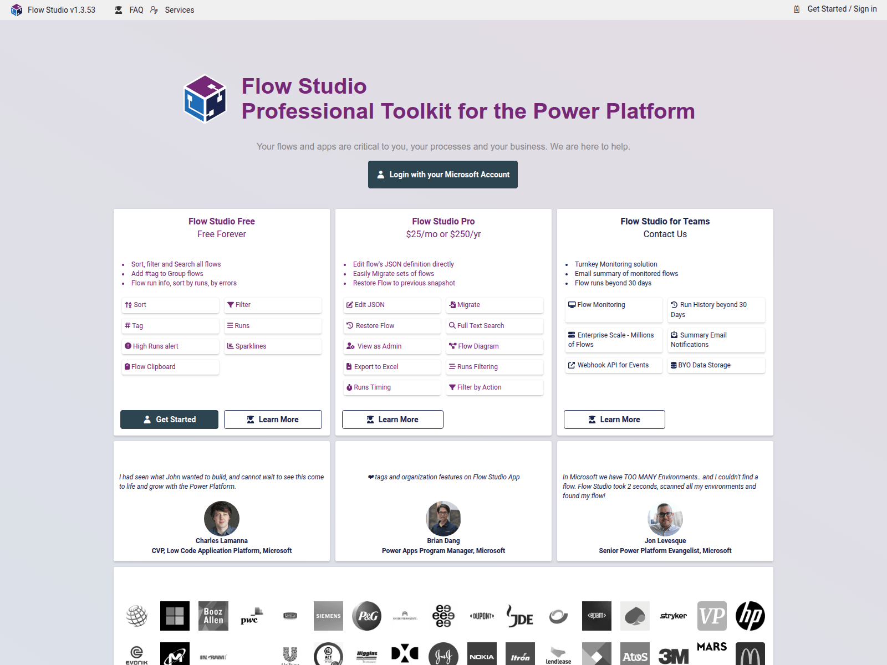Viewport: 887px width, 665px height.
Task: Open the Restore Flow tile
Action: [x=392, y=326]
